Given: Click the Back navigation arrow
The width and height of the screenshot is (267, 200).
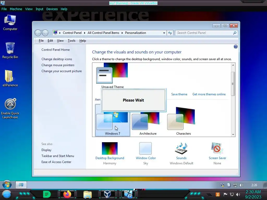Looking at the screenshot, I should (x=38, y=33).
